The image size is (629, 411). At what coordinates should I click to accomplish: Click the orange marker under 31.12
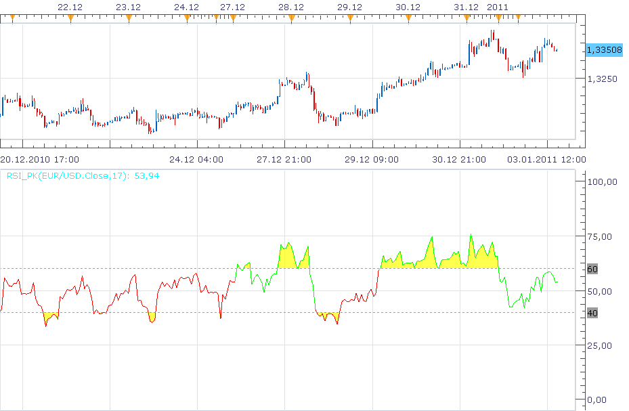467,18
